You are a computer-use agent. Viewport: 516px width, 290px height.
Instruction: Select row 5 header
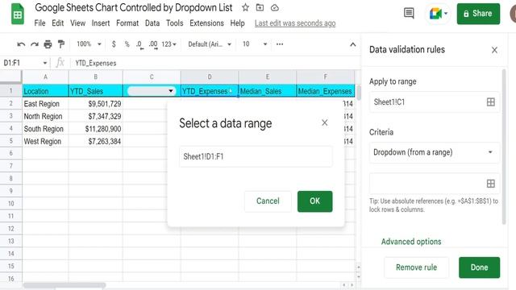point(10,141)
